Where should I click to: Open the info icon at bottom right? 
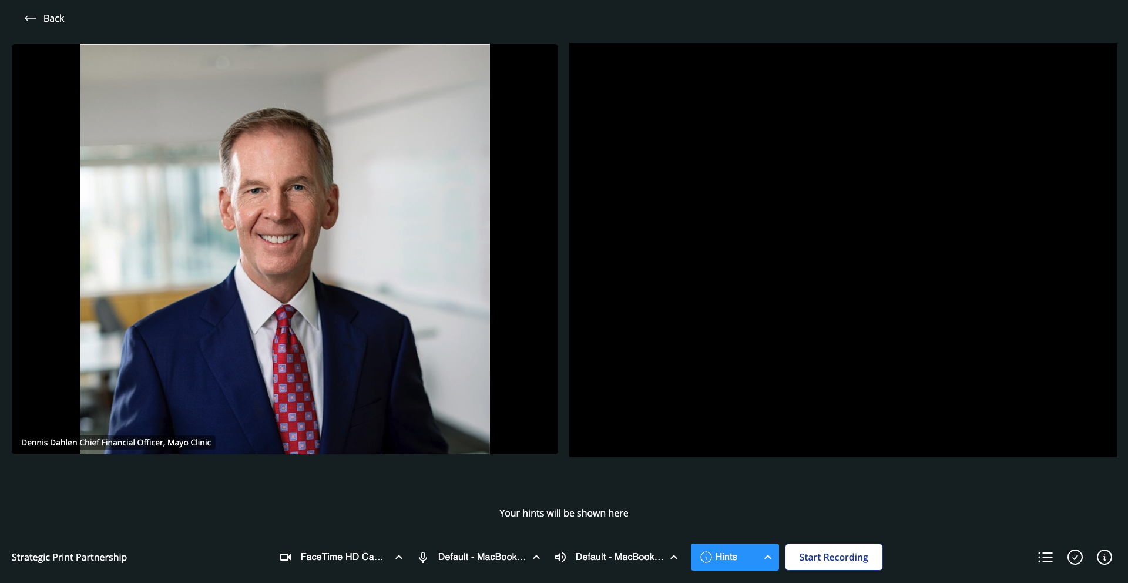point(1104,557)
